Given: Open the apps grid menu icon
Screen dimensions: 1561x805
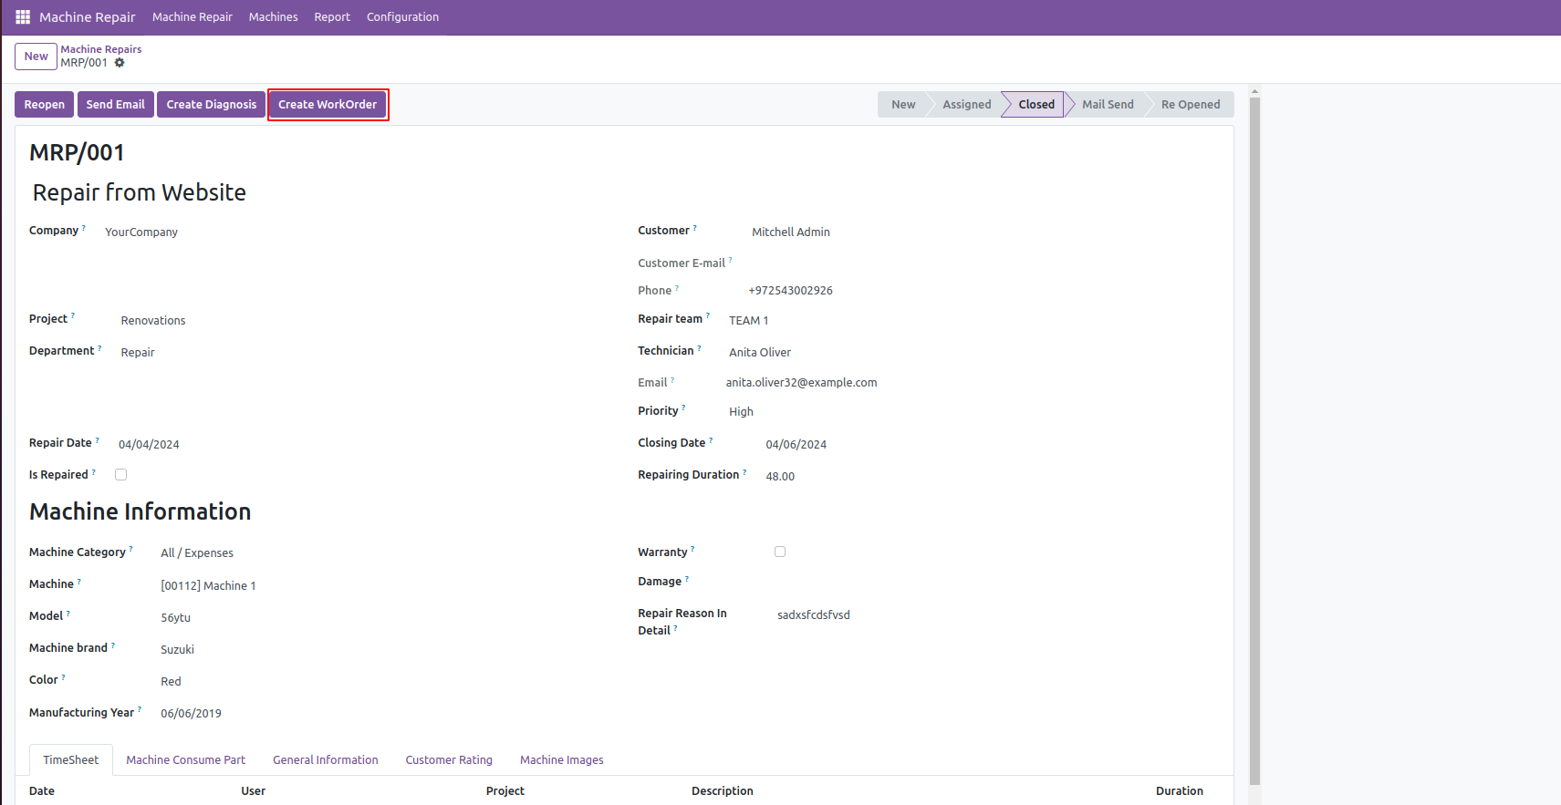Looking at the screenshot, I should (x=23, y=17).
